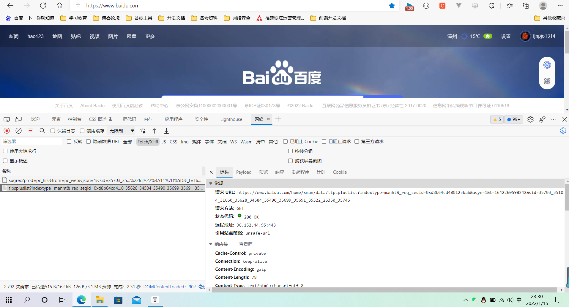Collapse the 响应头 section
The height and width of the screenshot is (307, 569).
(211, 244)
